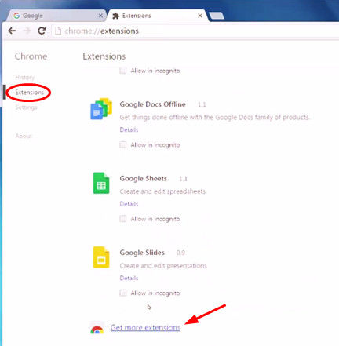Click the Get more extensions link
This screenshot has width=339, height=346.
[x=145, y=327]
